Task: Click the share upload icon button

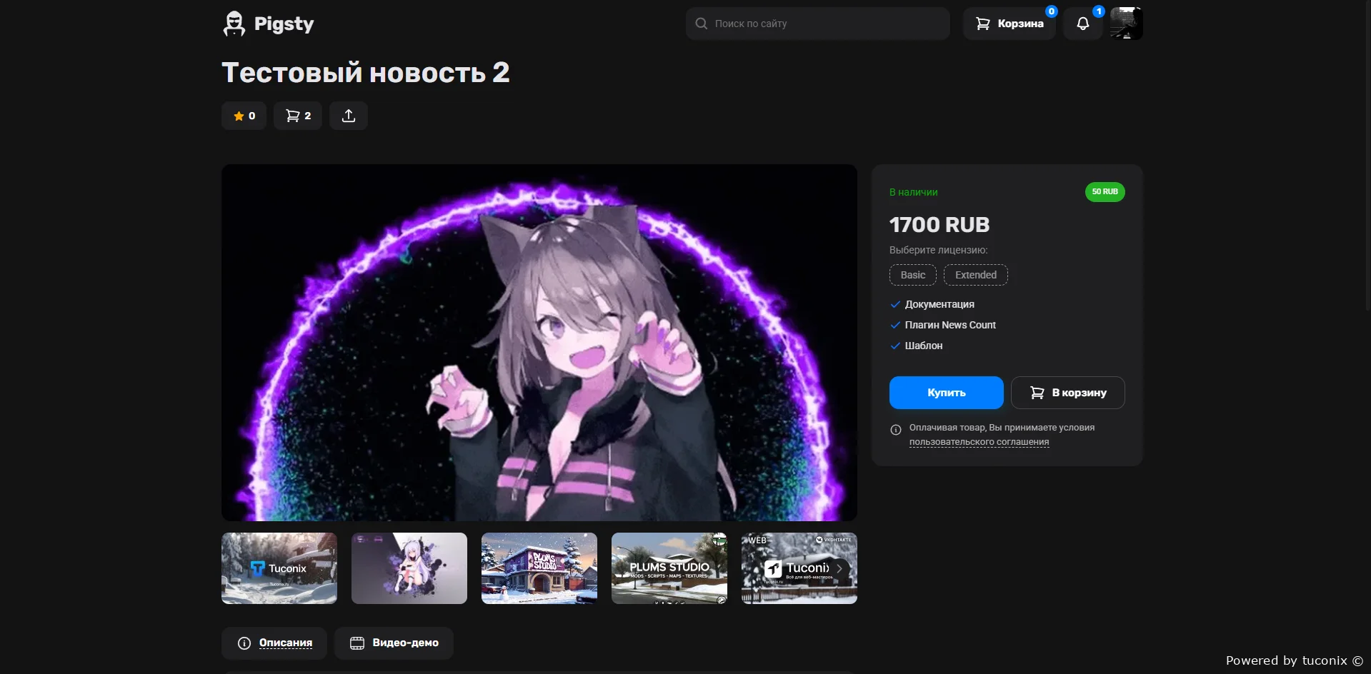Action: [x=349, y=116]
